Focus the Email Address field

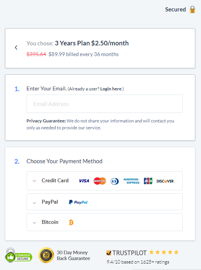pyautogui.click(x=105, y=104)
